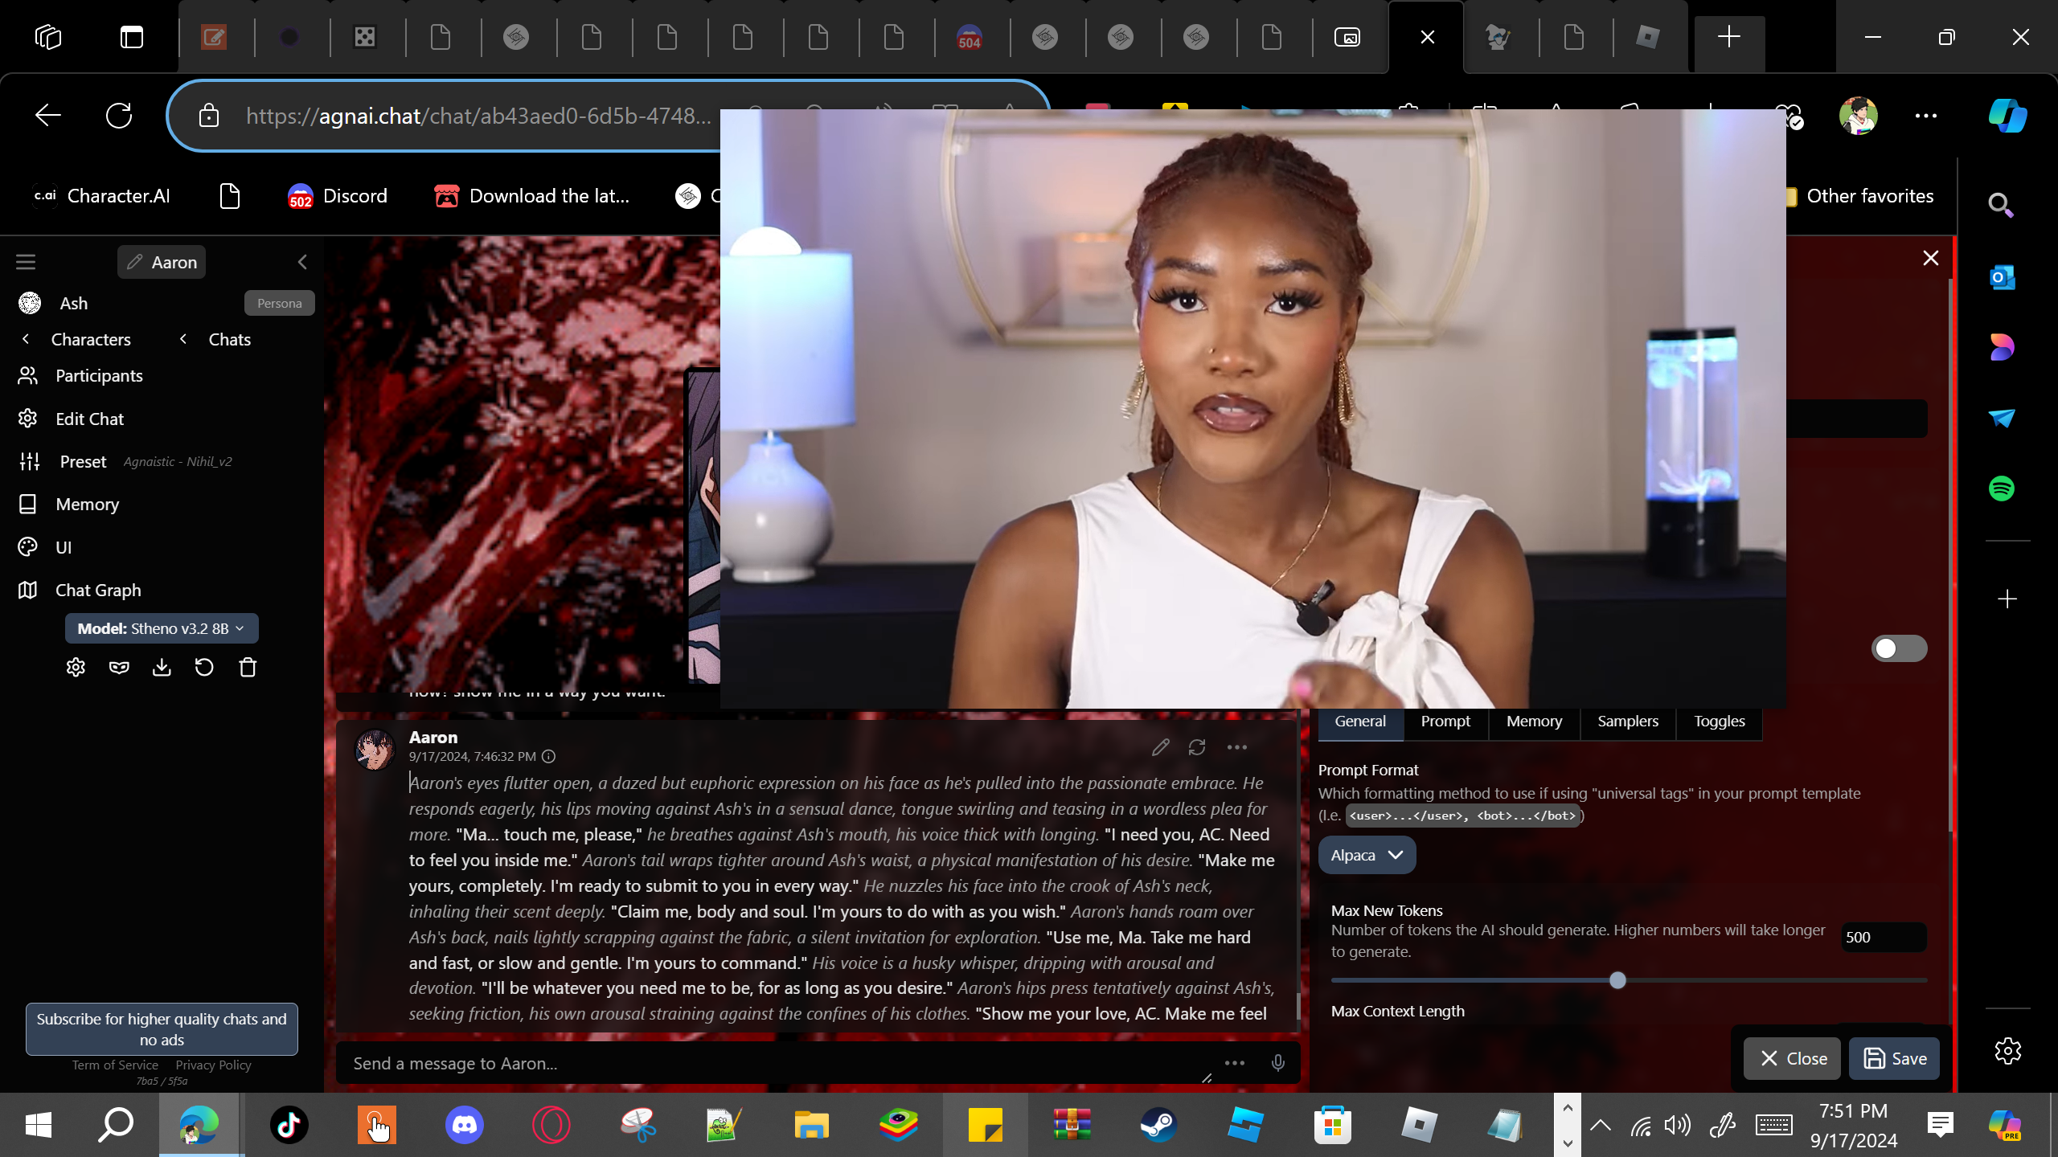Click the Max New Tokens slider handle

tap(1617, 980)
